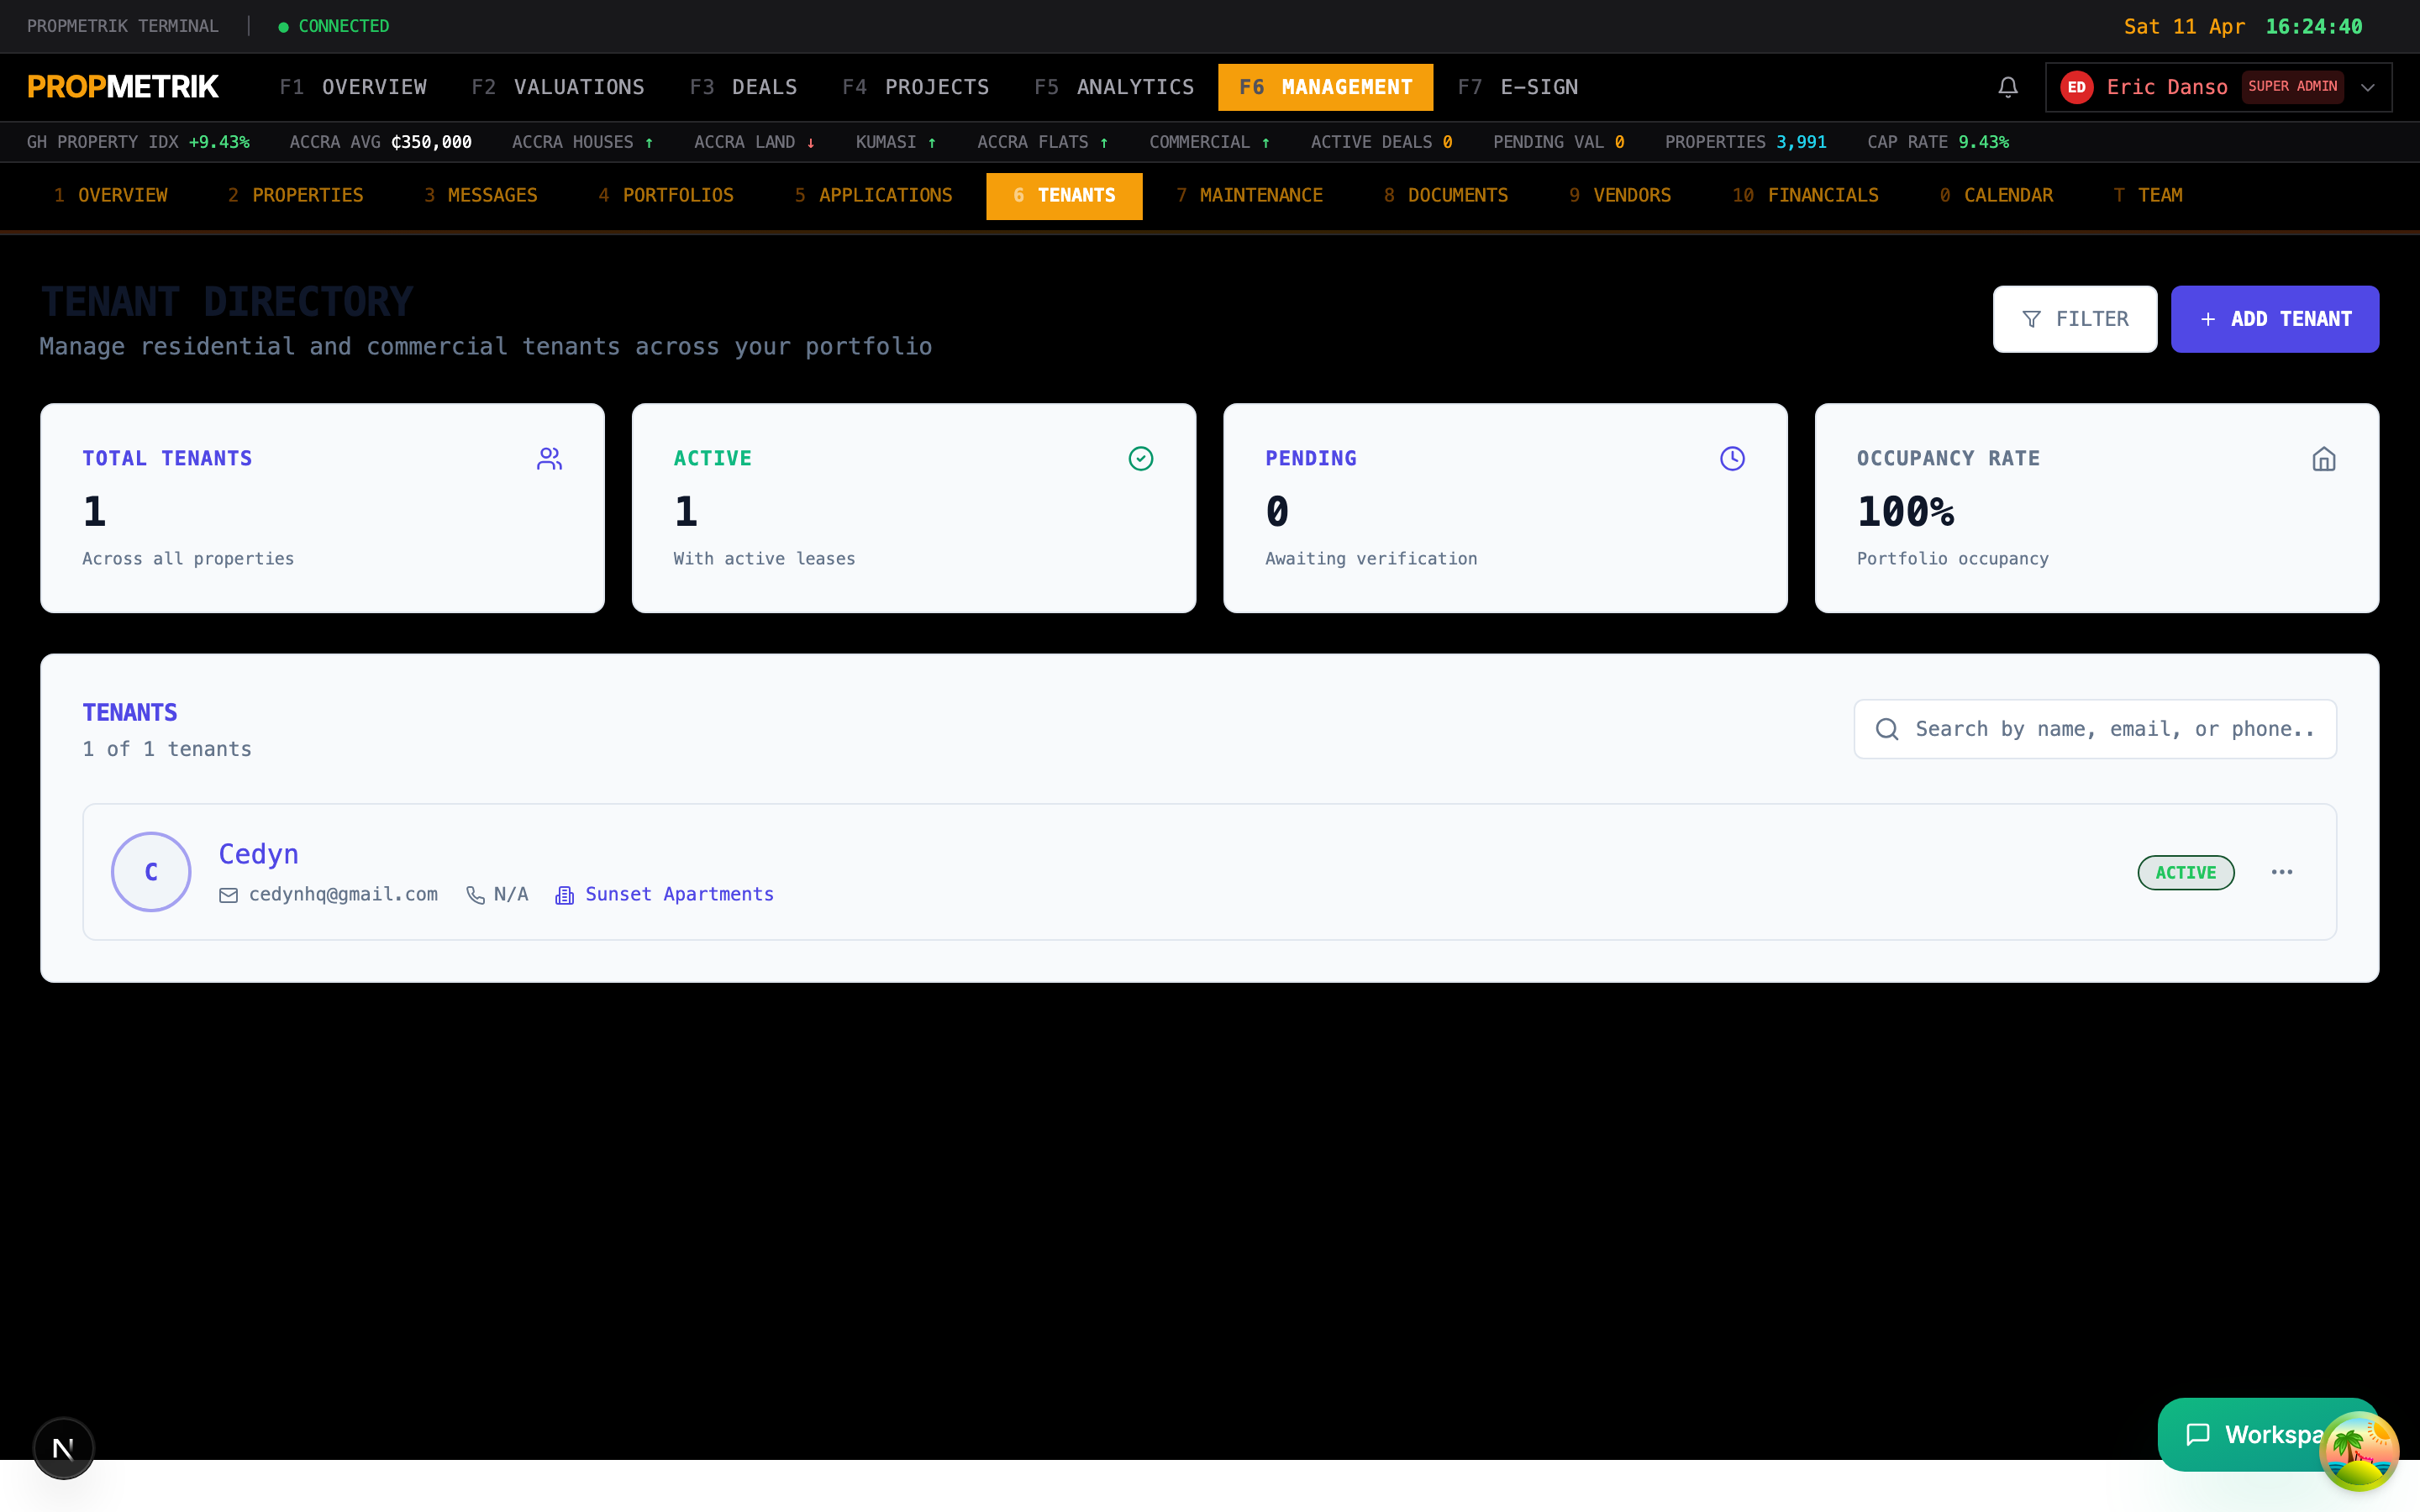Click the ACCRA LAND ticker item
The image size is (2420, 1512).
[x=754, y=142]
